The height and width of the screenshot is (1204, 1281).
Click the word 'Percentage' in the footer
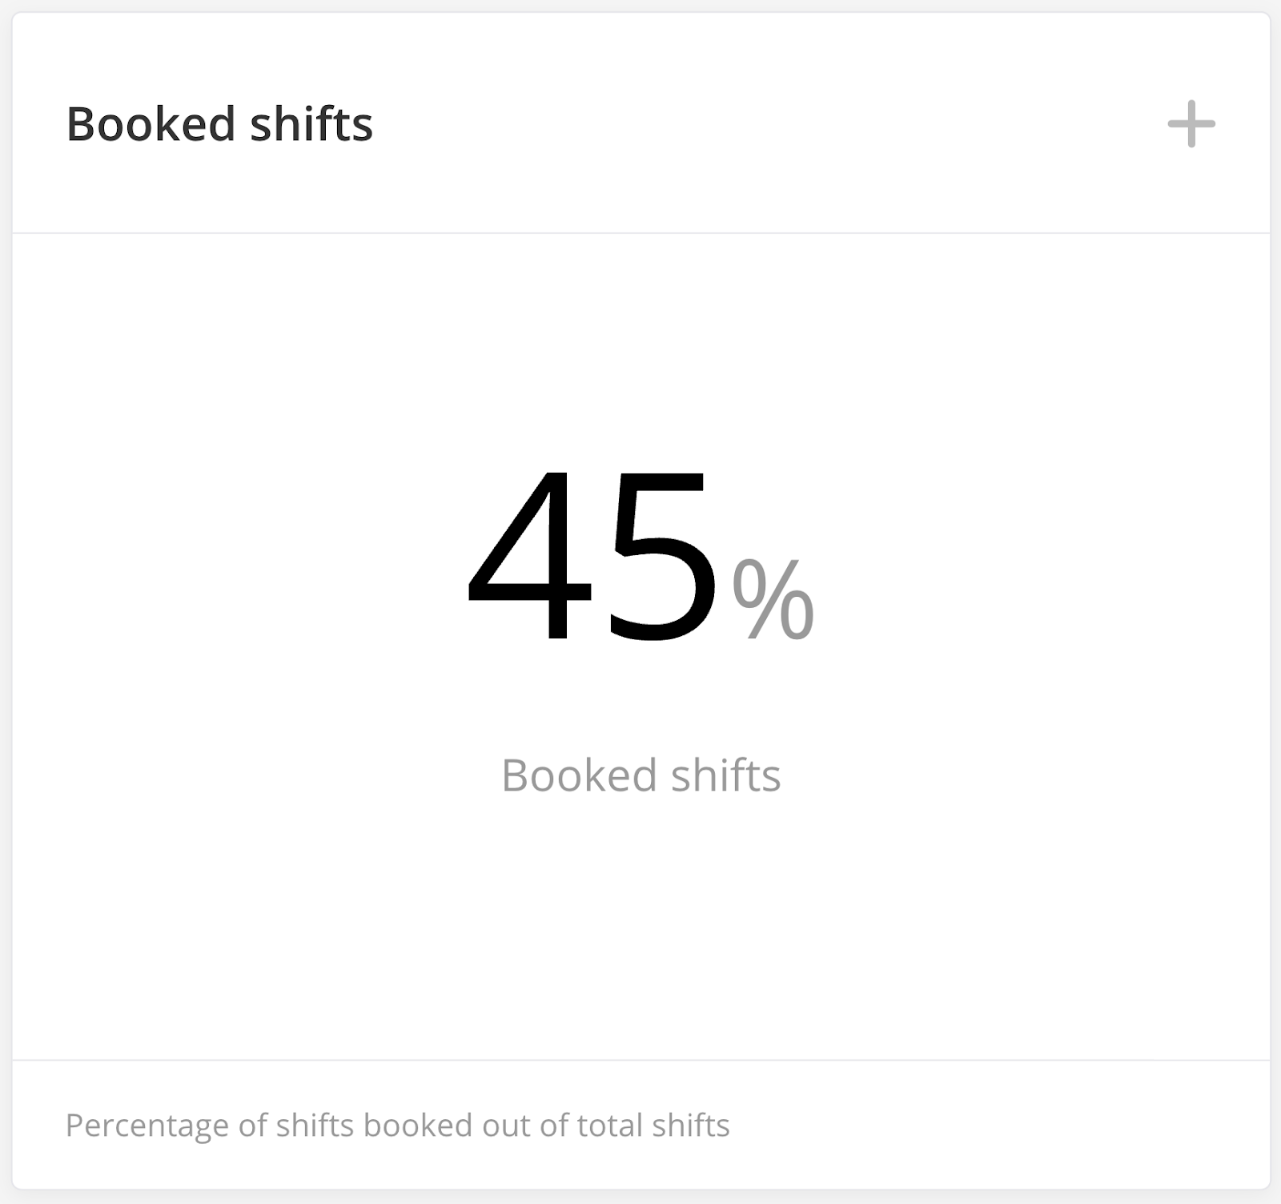[x=147, y=1125]
